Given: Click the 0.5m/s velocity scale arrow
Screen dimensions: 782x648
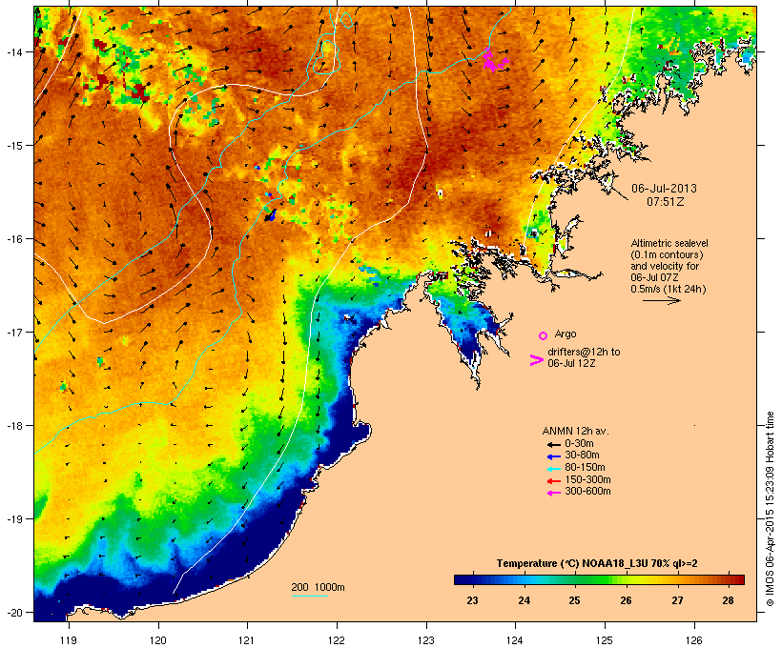Looking at the screenshot, I should click(x=661, y=300).
